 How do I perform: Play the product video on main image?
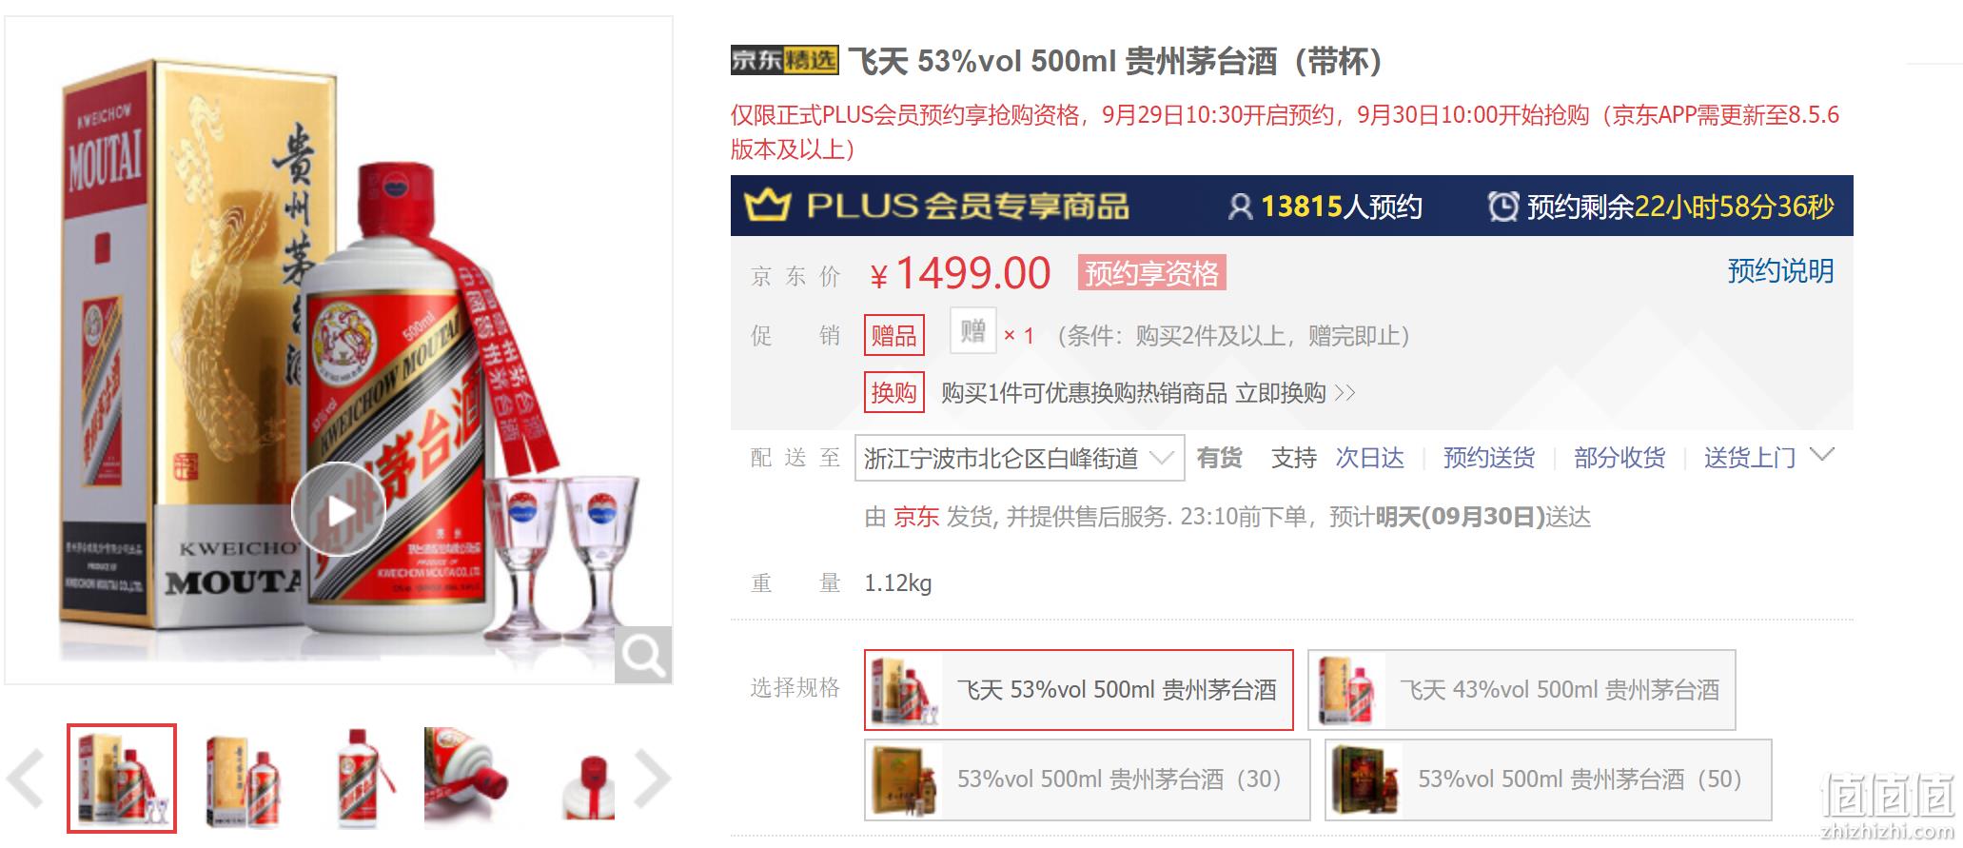point(338,510)
